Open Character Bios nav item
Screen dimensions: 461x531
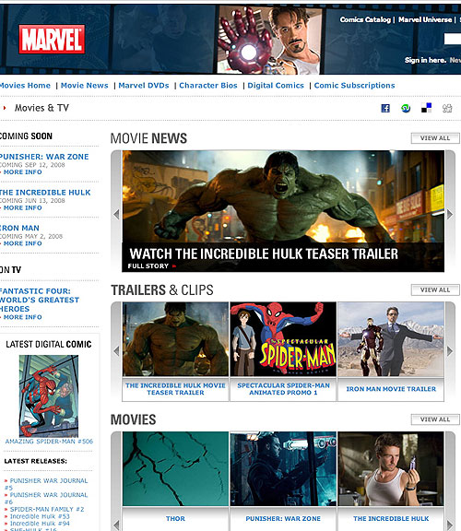pos(208,86)
